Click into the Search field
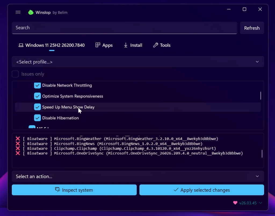The height and width of the screenshot is (216, 275). click(x=124, y=28)
